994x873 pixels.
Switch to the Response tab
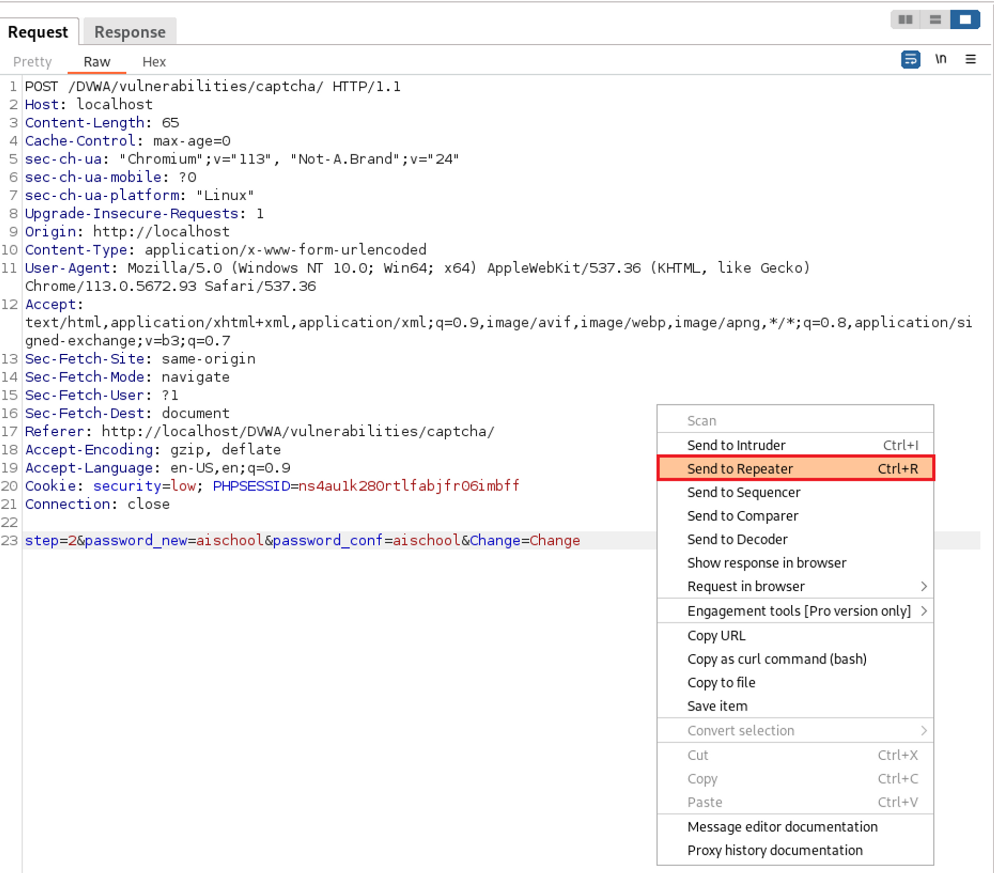coord(130,32)
